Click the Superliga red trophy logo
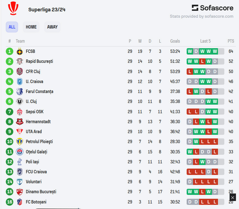This screenshot has width=239, height=209. click(13, 8)
